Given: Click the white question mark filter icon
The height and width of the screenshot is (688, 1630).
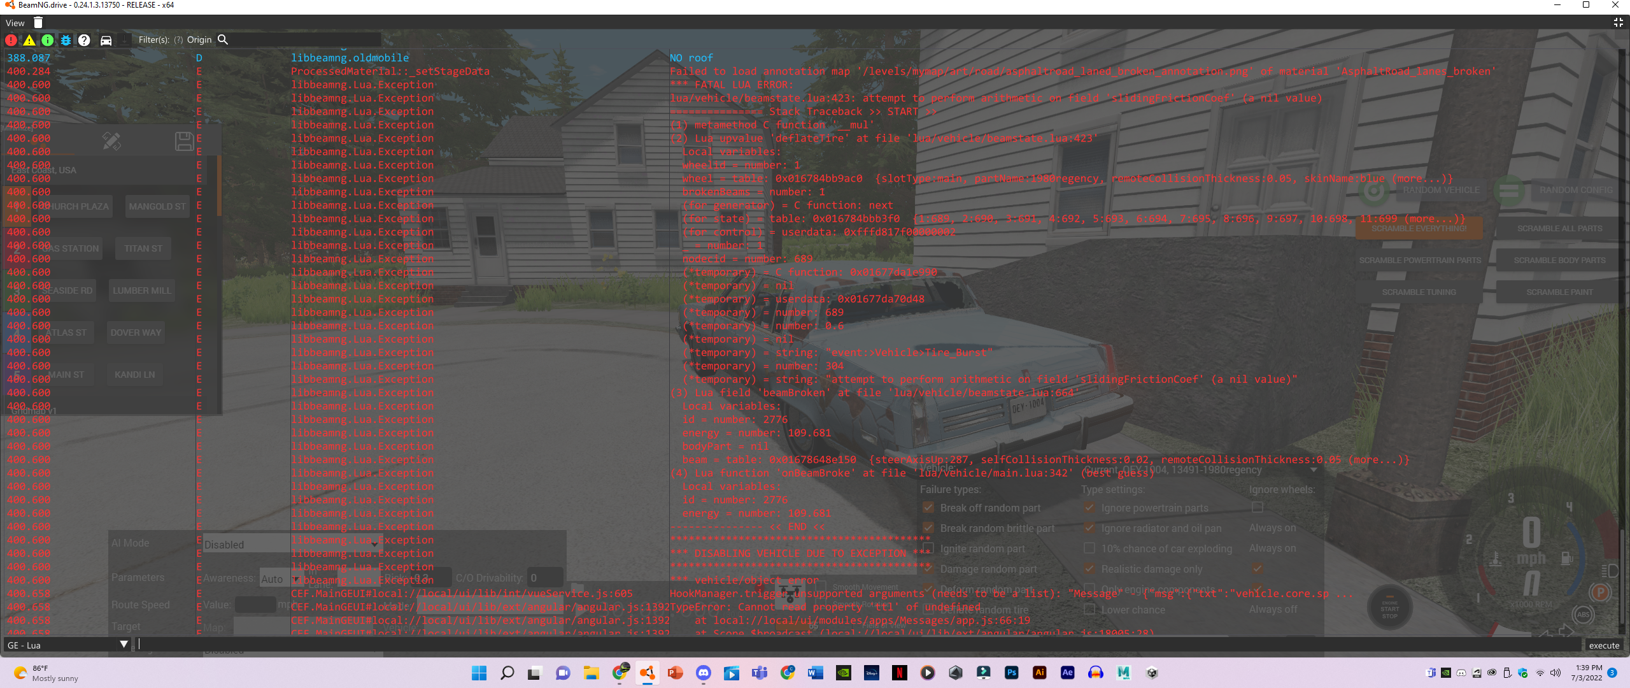Looking at the screenshot, I should pyautogui.click(x=84, y=40).
